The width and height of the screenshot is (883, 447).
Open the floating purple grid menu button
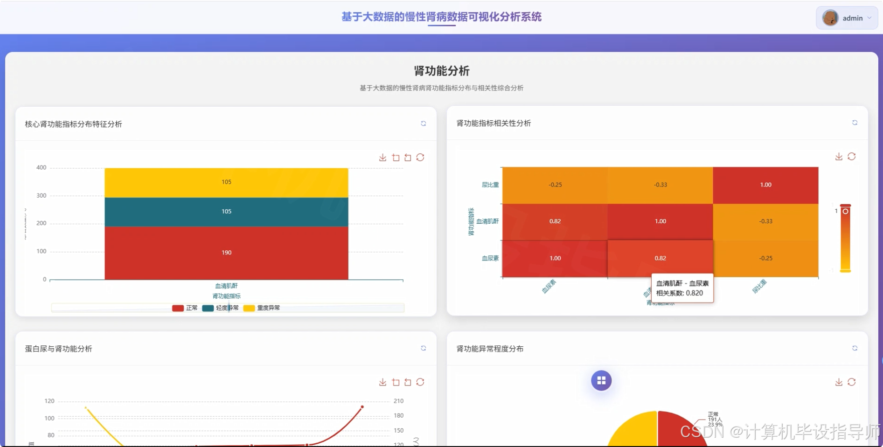coord(601,380)
